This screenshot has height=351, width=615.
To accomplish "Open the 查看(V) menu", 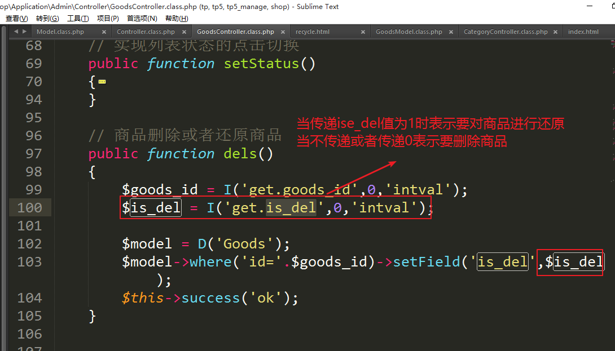I will pos(16,19).
